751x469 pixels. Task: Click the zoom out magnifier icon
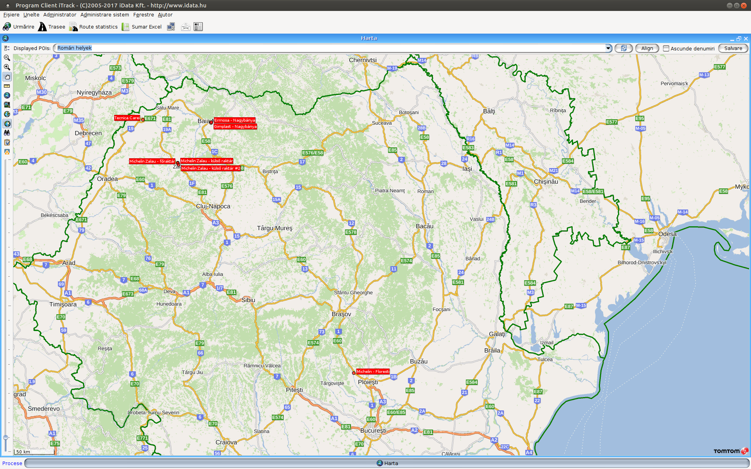point(7,58)
